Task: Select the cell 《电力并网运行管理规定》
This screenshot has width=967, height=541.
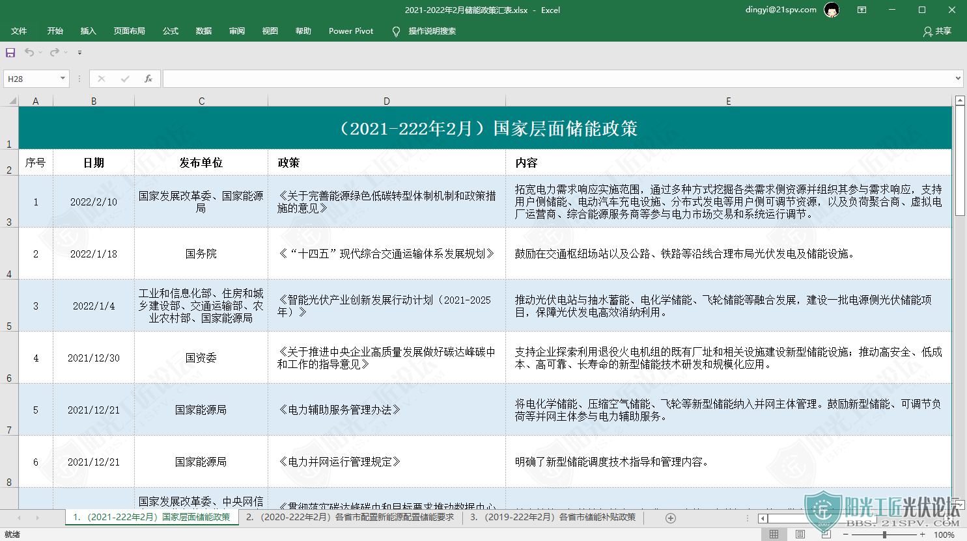Action: click(387, 462)
